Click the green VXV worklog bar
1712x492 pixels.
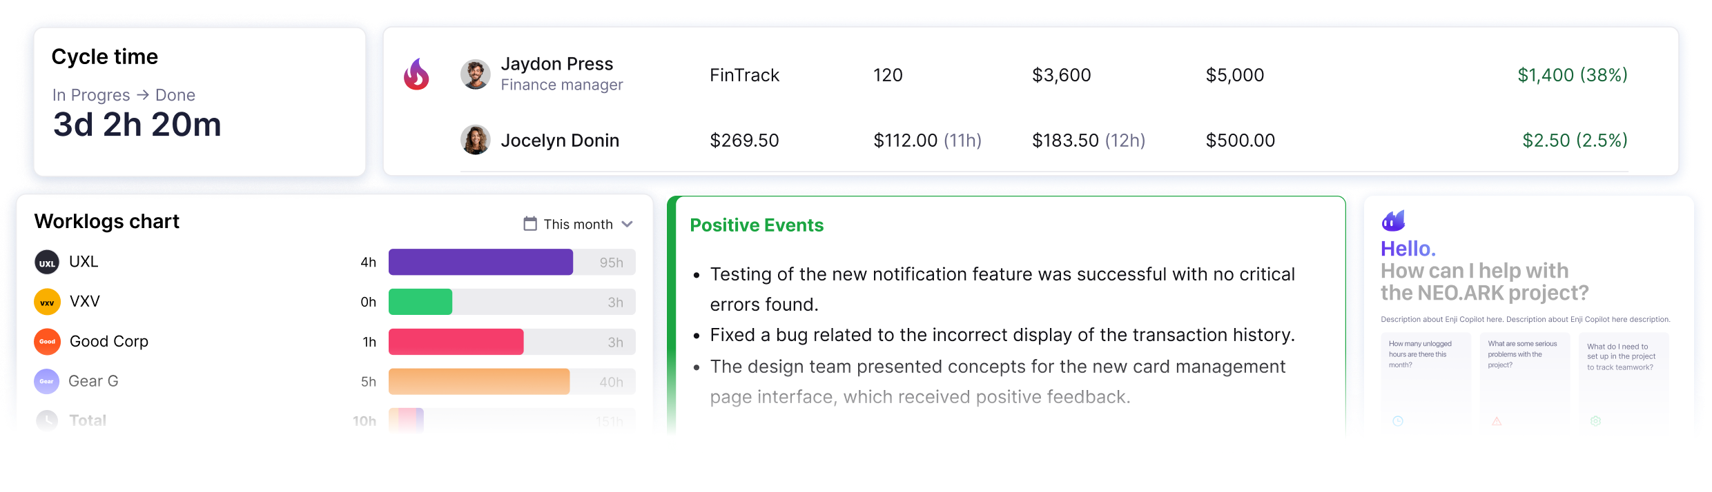point(420,302)
